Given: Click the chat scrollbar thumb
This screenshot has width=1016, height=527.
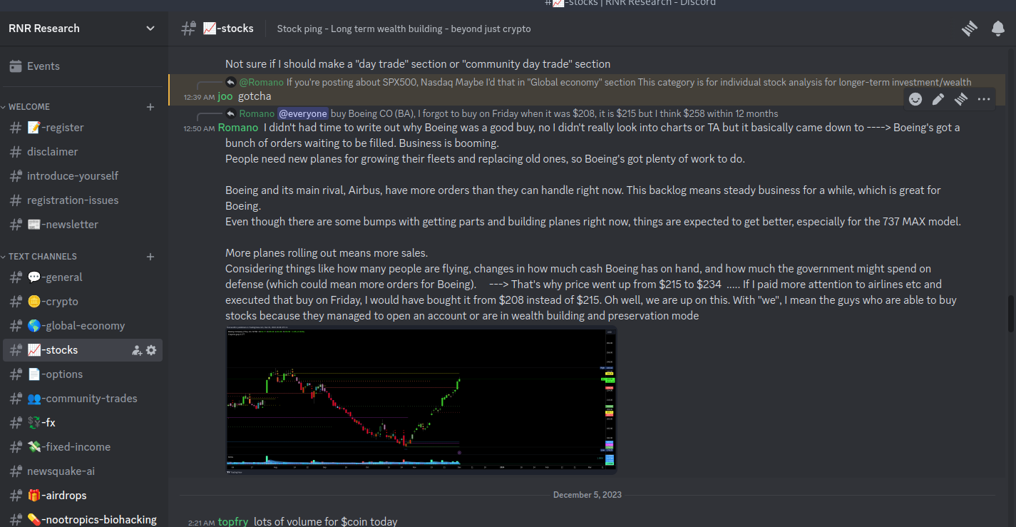Looking at the screenshot, I should pos(1011,313).
